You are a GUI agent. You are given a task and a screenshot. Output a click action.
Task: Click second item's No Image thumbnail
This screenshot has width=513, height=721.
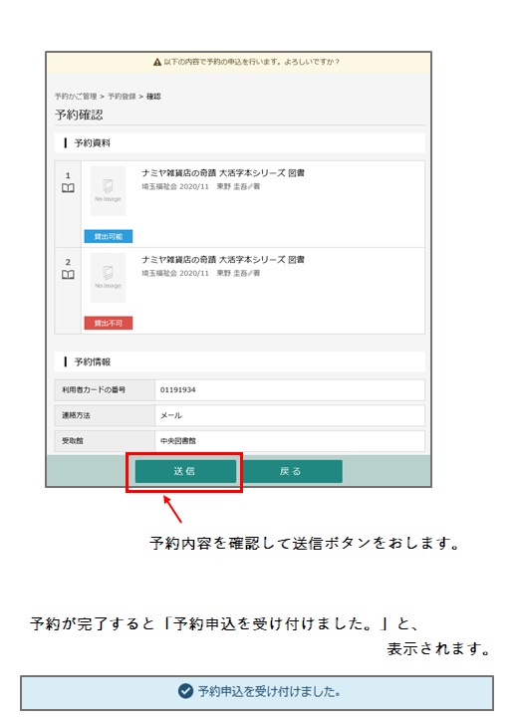coord(108,278)
